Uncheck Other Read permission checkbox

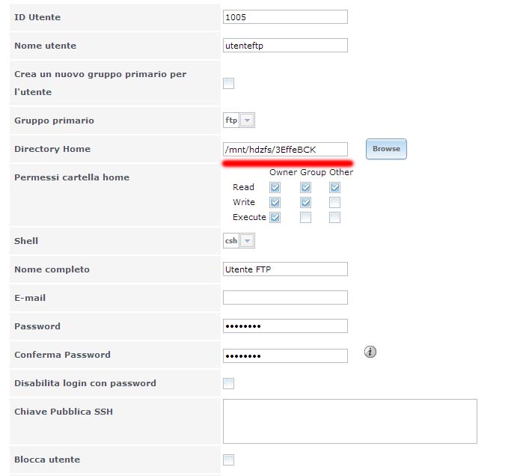[334, 187]
